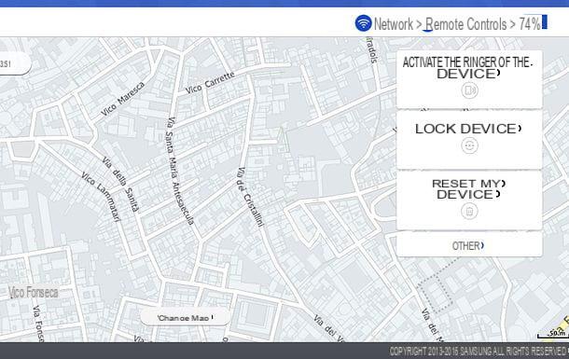Click the 50 m map scale bar
The image size is (569, 359).
[552, 334]
